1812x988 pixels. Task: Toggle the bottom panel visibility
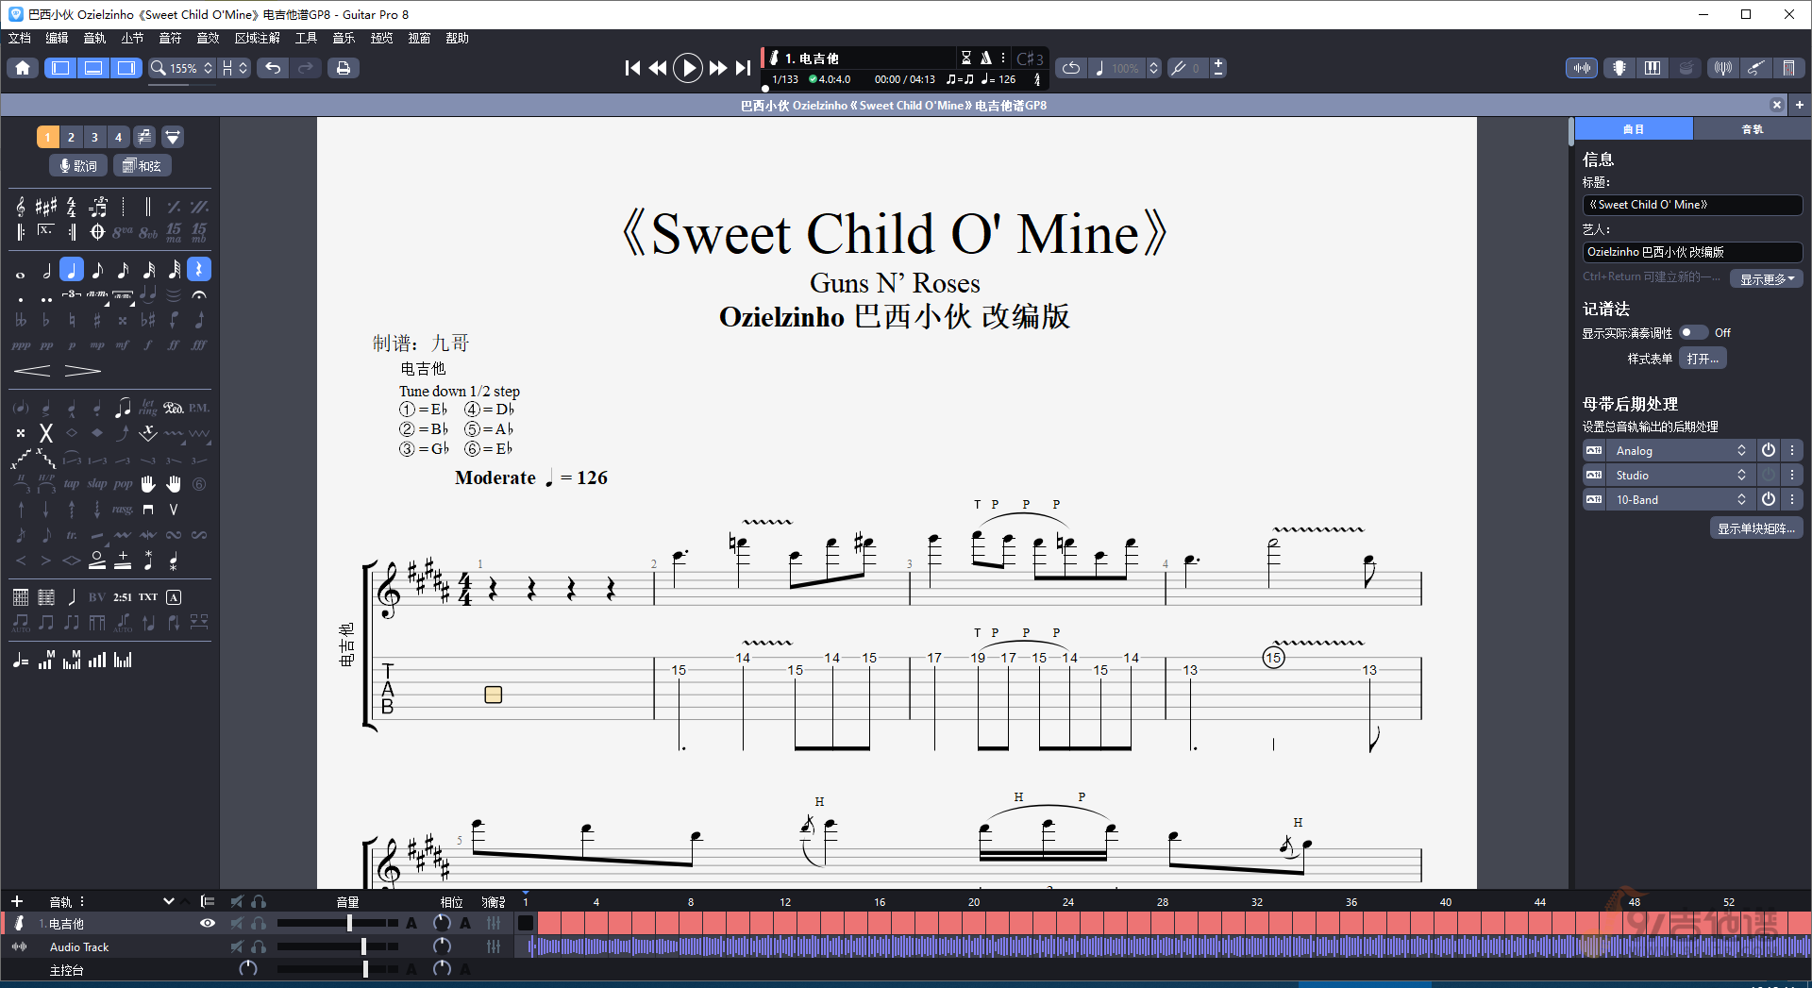pos(93,68)
